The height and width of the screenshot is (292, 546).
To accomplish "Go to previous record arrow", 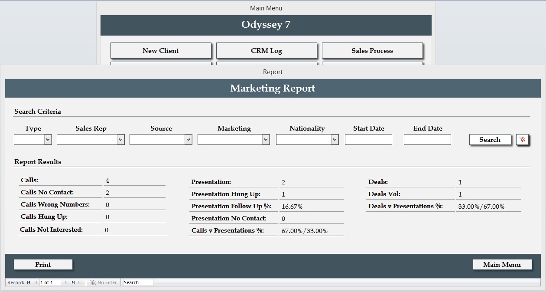I will pyautogui.click(x=36, y=282).
